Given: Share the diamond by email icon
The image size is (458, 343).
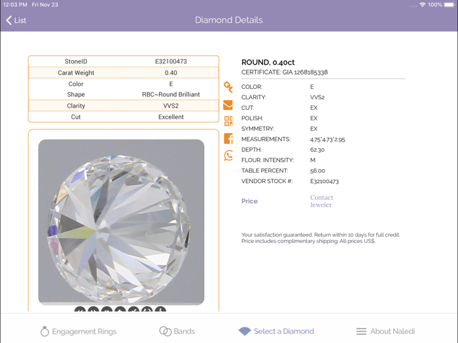Looking at the screenshot, I should tap(228, 105).
